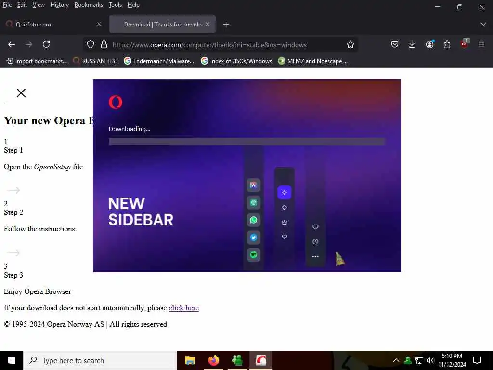This screenshot has width=493, height=370.
Task: Open the notification action center
Action: pos(477,360)
